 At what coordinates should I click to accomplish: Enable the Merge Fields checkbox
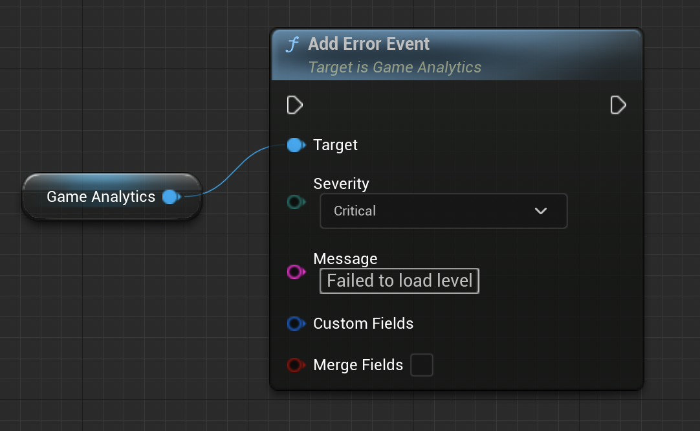(x=422, y=365)
